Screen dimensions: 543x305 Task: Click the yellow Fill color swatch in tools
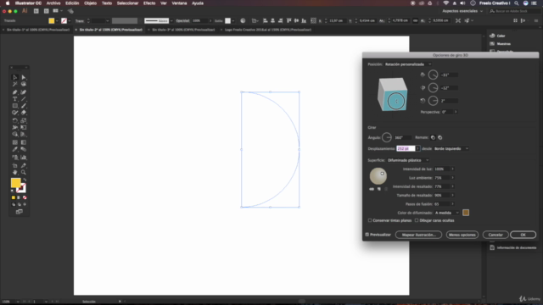coord(15,183)
